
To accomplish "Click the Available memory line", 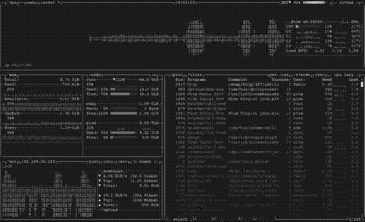I will click(42, 99).
